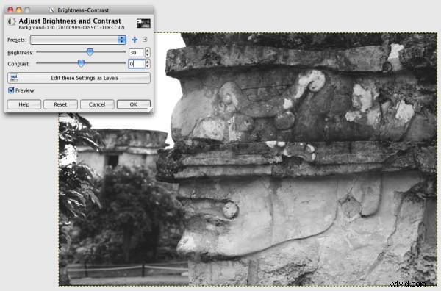Click the stone sculpture photo on the canvas

(x=248, y=159)
